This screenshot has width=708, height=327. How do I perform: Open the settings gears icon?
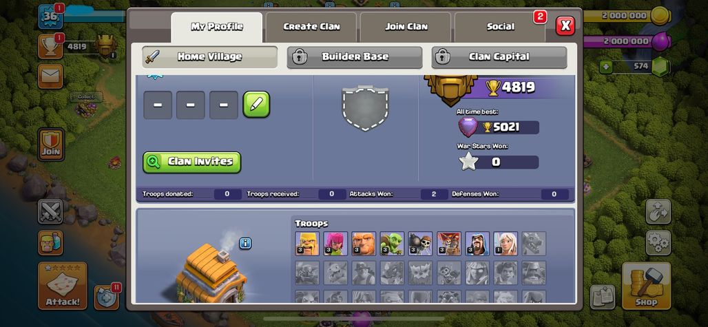click(x=658, y=242)
